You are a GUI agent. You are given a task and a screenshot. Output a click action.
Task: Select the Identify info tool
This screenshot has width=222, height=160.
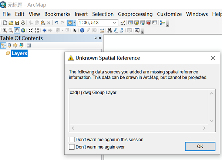82,30
